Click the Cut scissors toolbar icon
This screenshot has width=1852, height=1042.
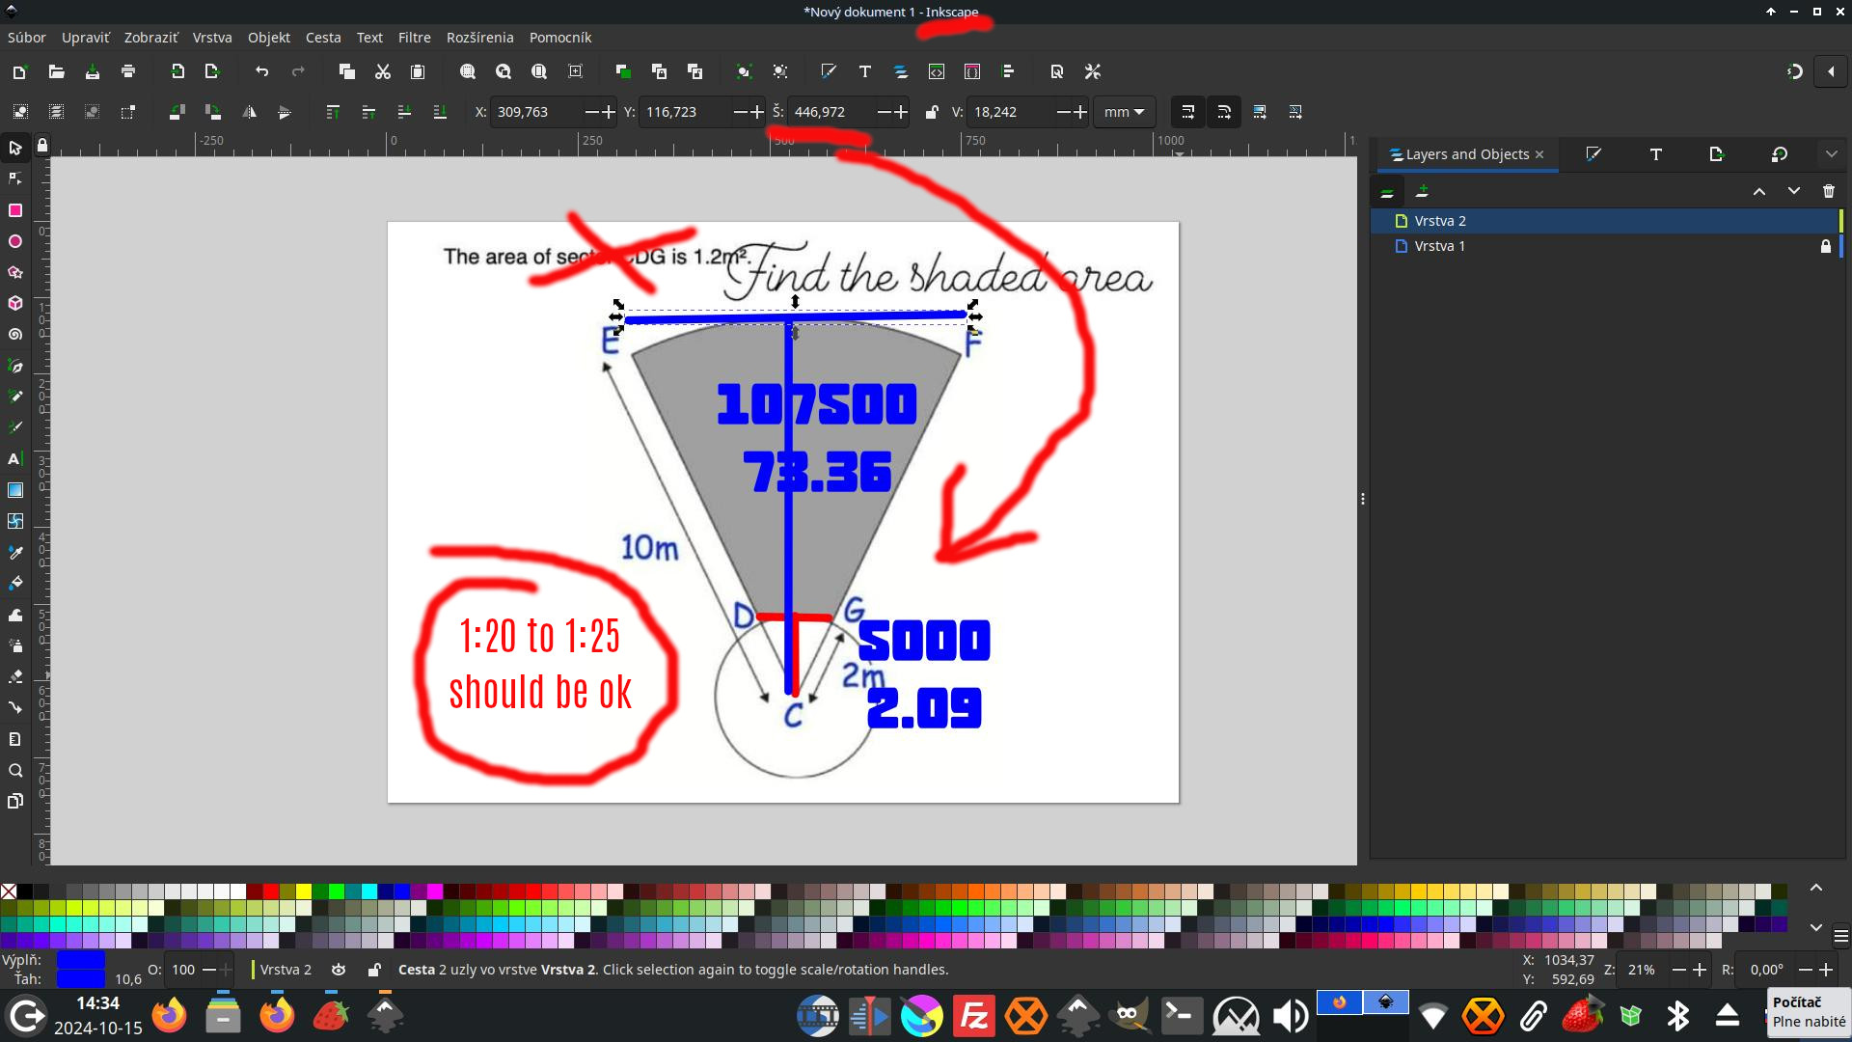click(382, 71)
